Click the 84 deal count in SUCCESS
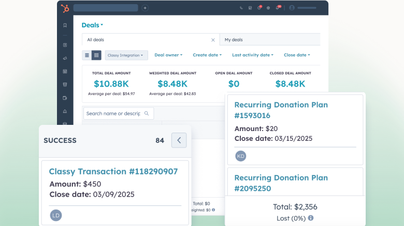The height and width of the screenshot is (226, 404). (160, 140)
